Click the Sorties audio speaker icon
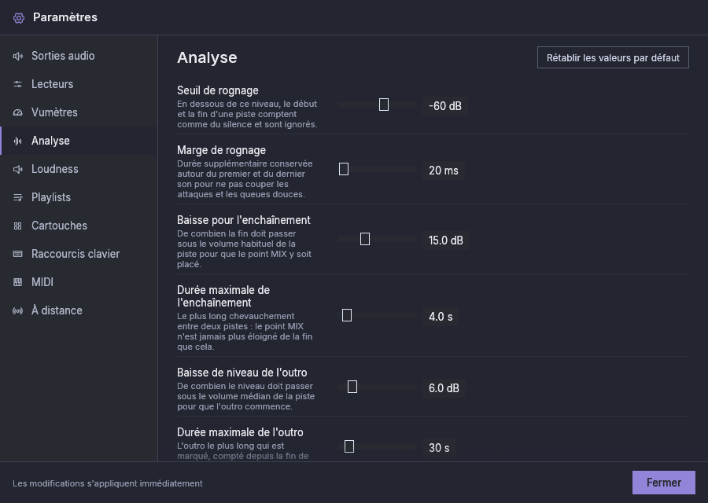The image size is (708, 503). [x=17, y=56]
